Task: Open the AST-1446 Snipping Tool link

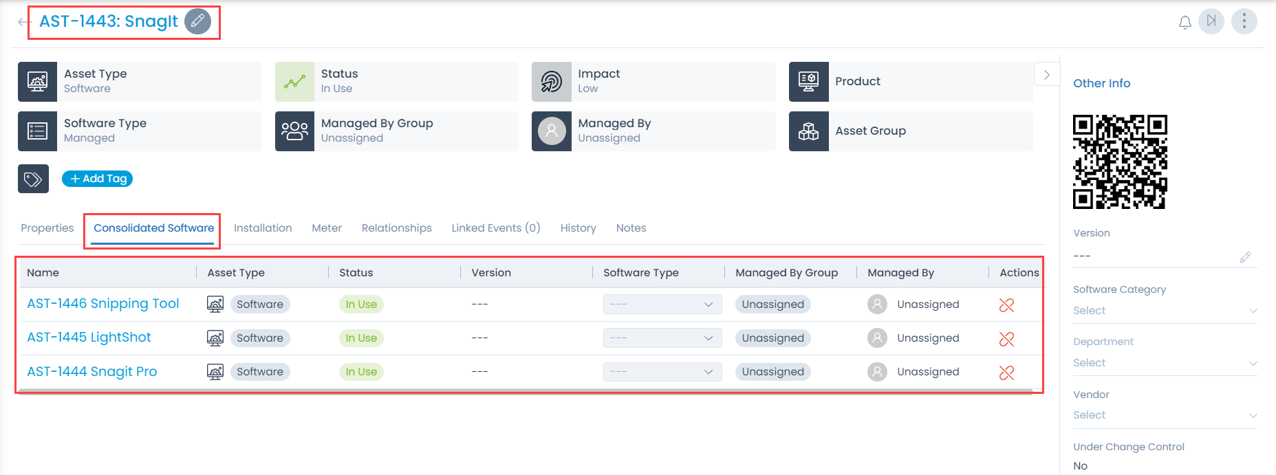Action: (103, 304)
